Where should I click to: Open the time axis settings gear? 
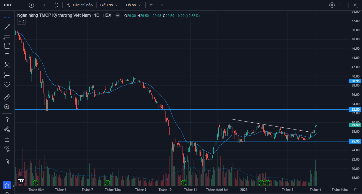click(x=356, y=190)
